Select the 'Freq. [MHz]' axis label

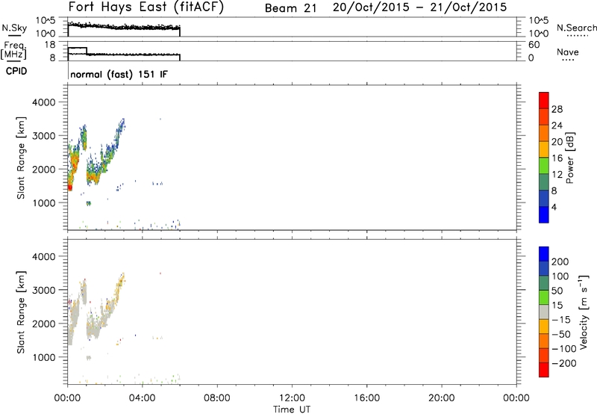pyautogui.click(x=13, y=51)
